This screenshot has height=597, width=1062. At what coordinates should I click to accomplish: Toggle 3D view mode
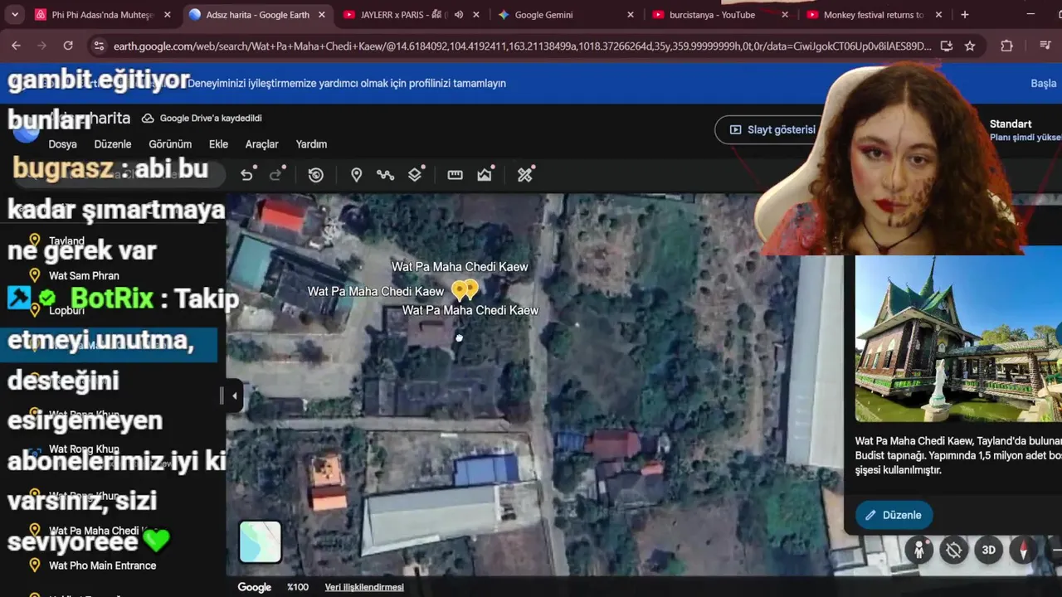coord(989,550)
